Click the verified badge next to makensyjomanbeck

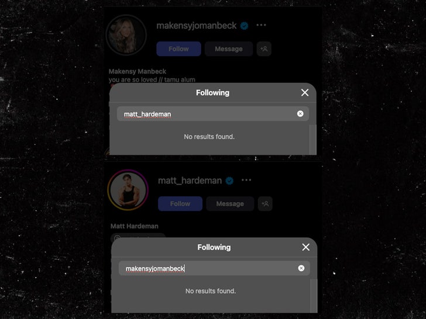click(244, 26)
